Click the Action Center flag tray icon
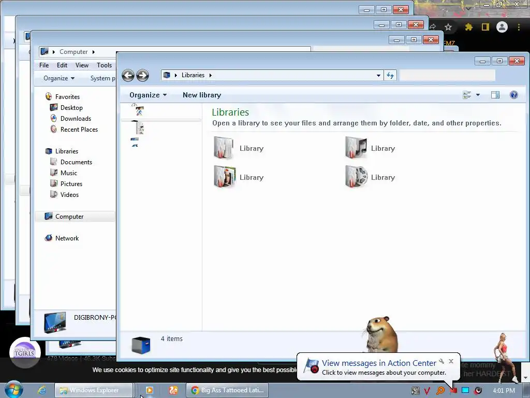The height and width of the screenshot is (398, 530). tap(453, 391)
